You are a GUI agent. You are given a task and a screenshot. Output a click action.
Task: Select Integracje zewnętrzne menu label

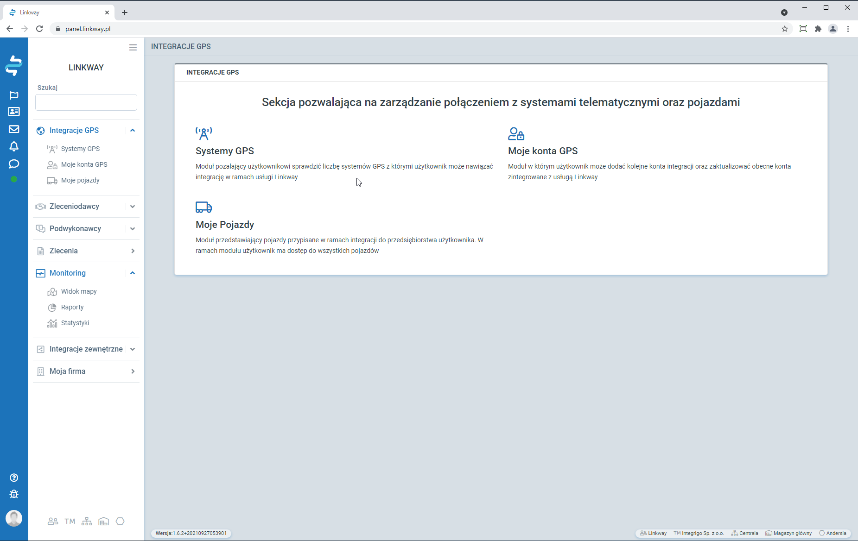[x=86, y=349]
